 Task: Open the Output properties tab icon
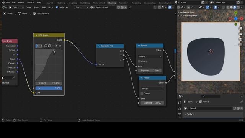point(180,114)
